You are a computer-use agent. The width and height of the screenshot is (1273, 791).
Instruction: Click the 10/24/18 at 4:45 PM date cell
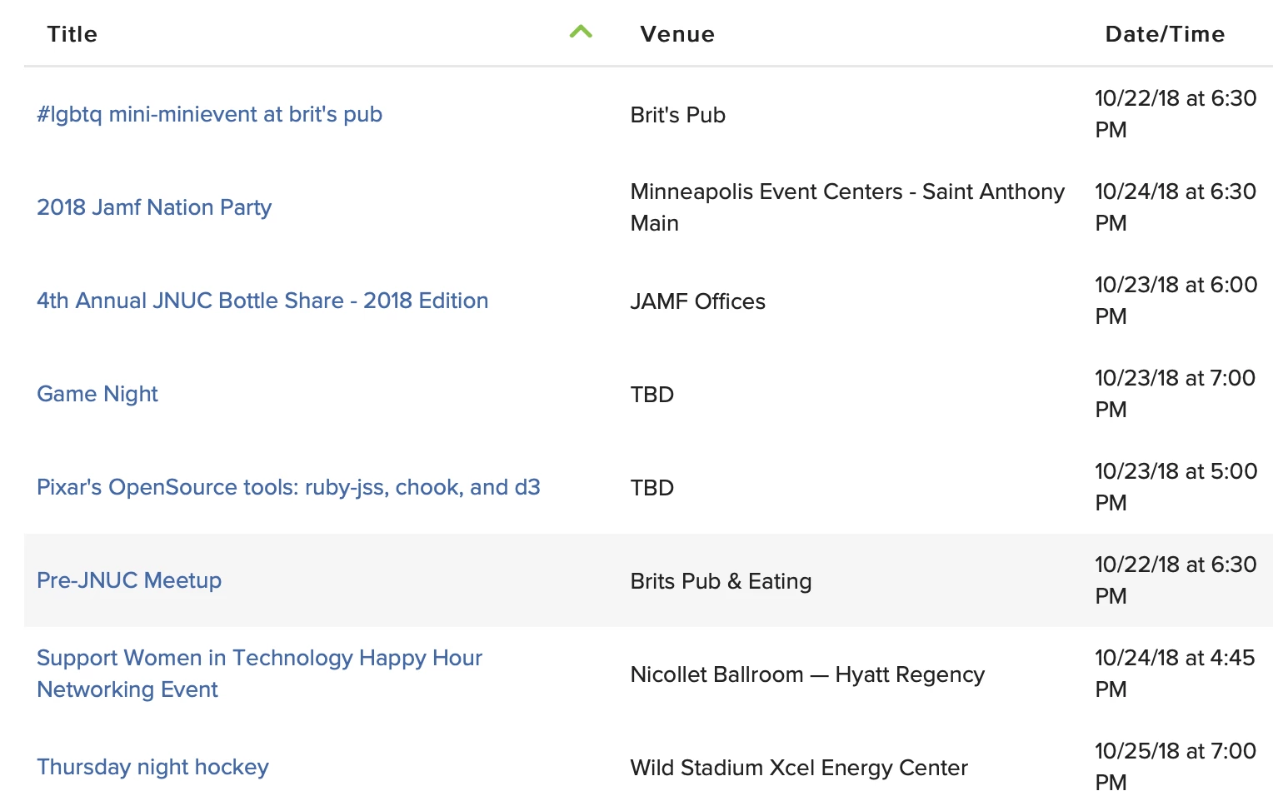pyautogui.click(x=1174, y=673)
